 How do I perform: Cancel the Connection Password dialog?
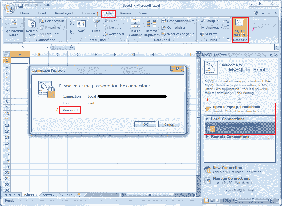[169, 124]
